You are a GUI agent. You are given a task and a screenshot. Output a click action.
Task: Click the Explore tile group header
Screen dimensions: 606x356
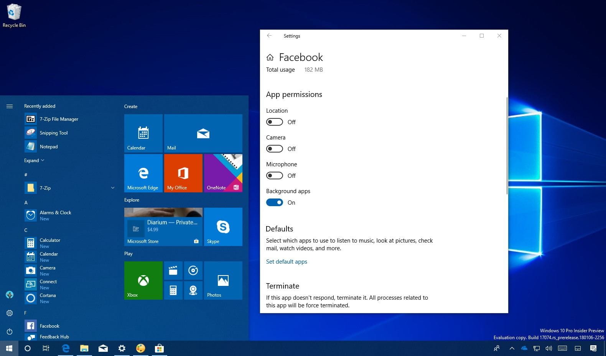pyautogui.click(x=132, y=200)
